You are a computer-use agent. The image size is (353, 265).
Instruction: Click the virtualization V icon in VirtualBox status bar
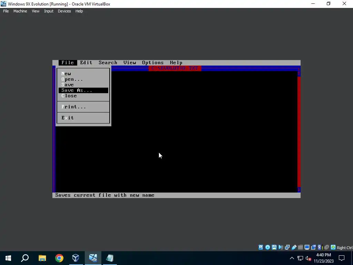[320, 247]
